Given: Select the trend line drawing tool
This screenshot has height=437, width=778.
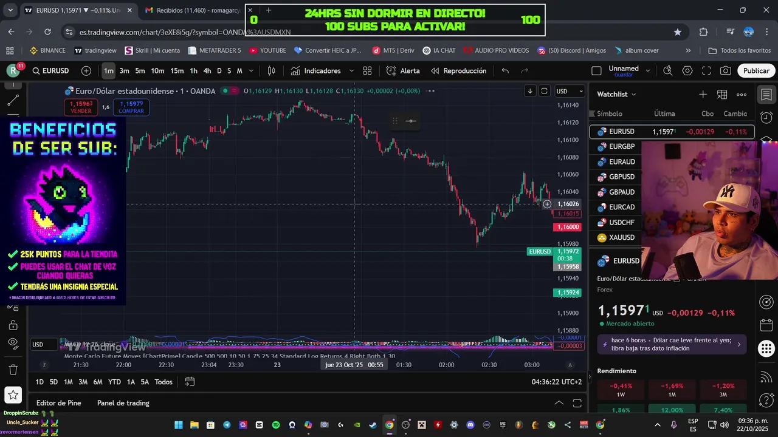Looking at the screenshot, I should (x=13, y=100).
